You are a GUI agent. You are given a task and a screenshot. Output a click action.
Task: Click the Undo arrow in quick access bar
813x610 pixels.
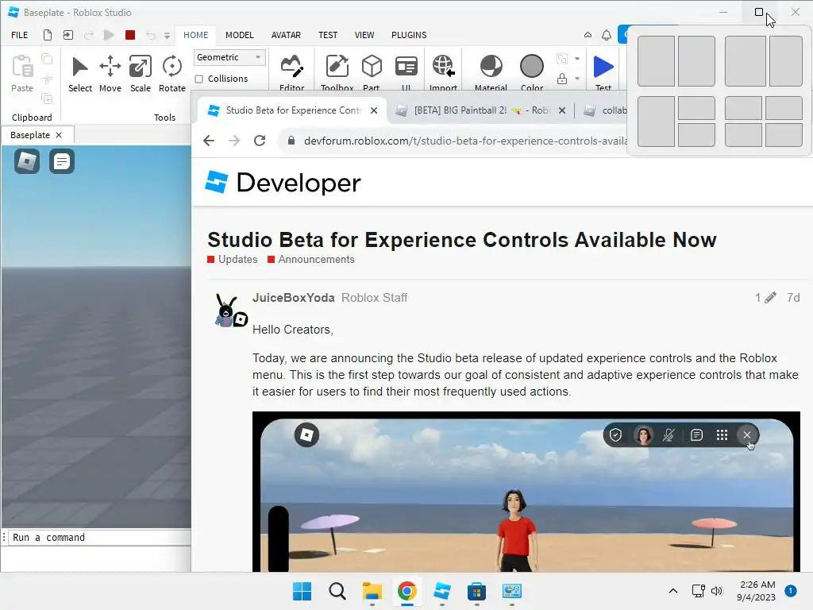(151, 35)
